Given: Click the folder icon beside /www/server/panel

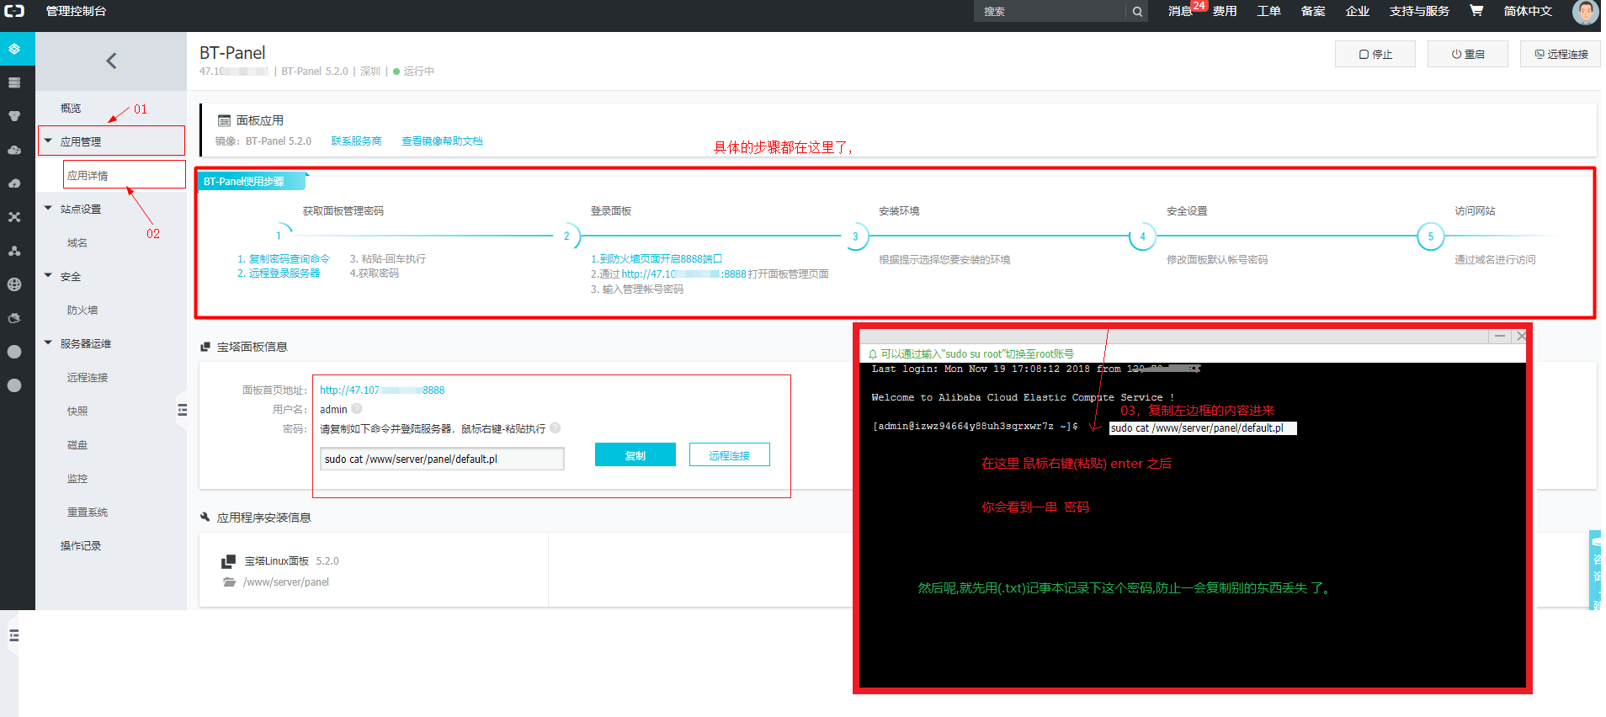Looking at the screenshot, I should point(229,582).
